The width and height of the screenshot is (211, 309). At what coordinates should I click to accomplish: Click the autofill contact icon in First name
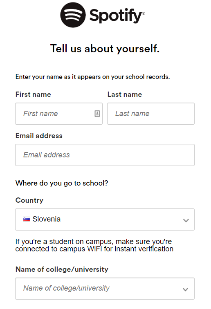click(x=97, y=114)
